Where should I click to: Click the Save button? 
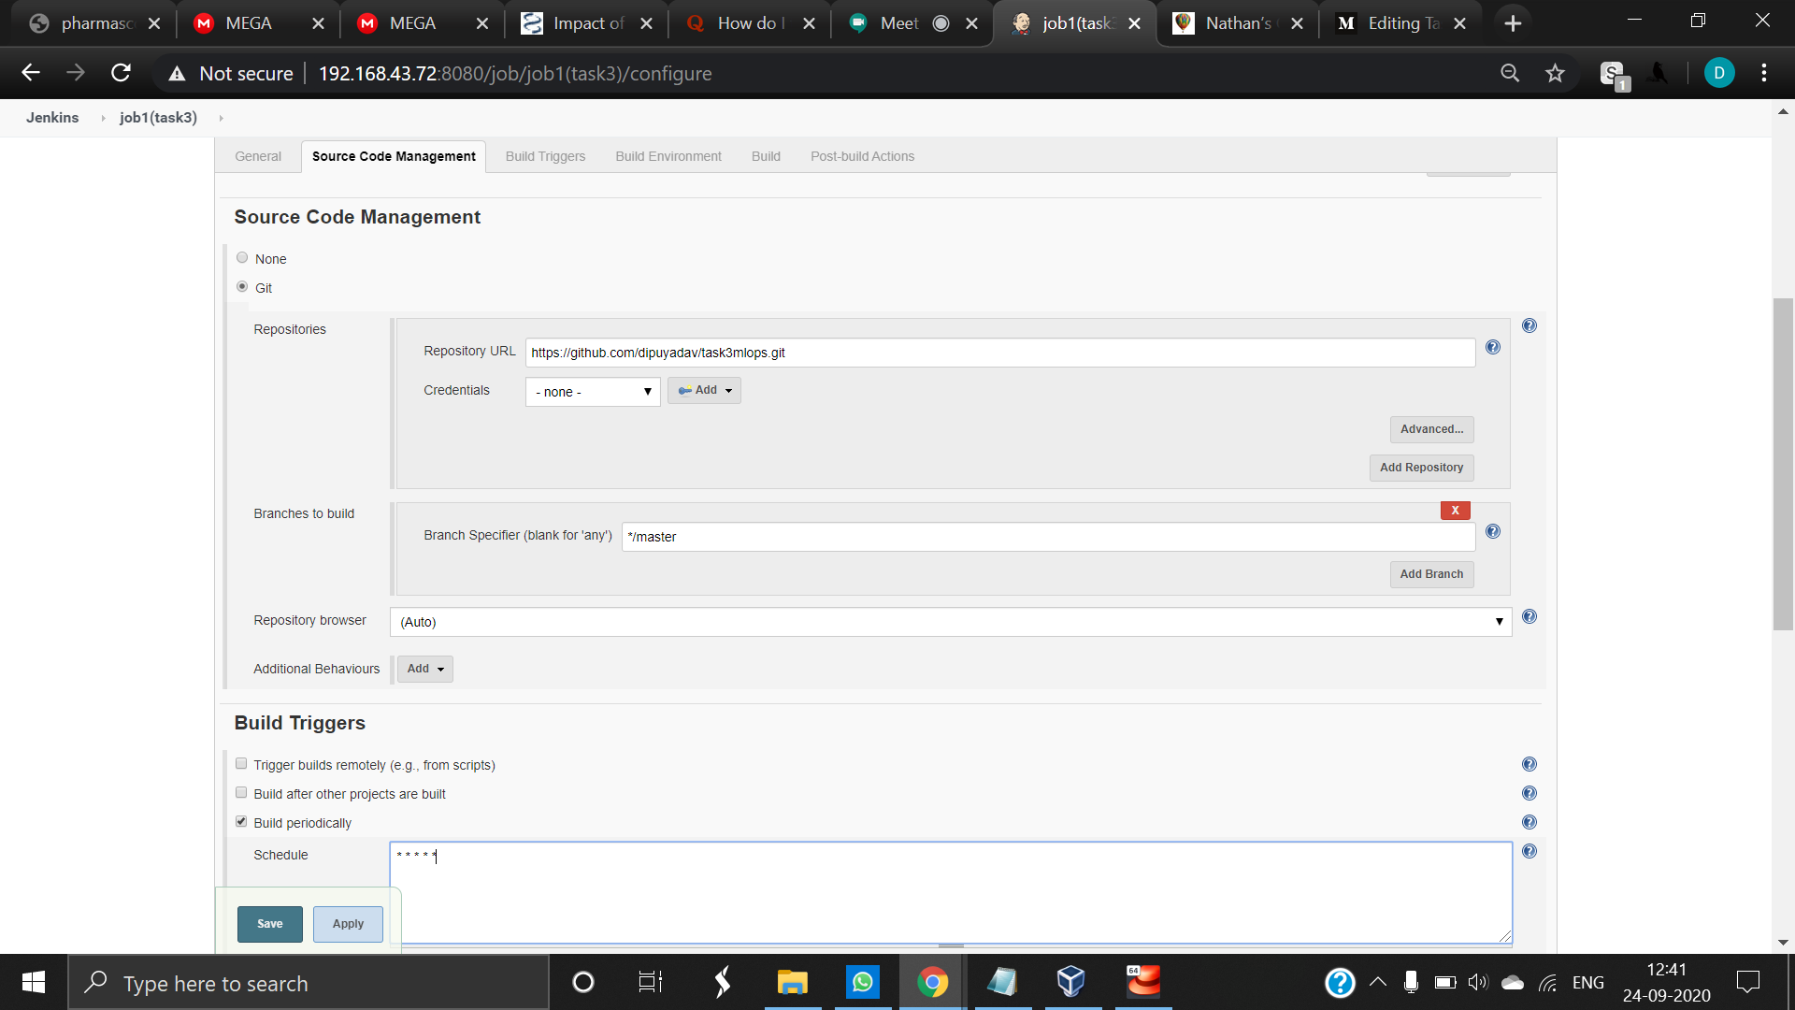269,924
